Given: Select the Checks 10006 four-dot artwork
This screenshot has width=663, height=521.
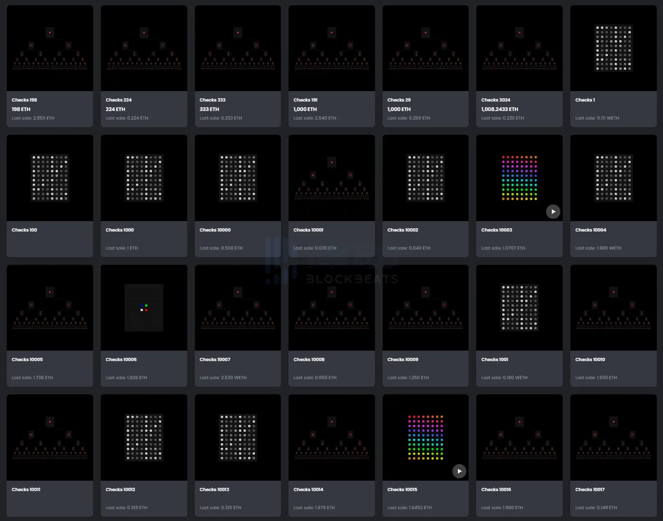Looking at the screenshot, I should [x=144, y=307].
